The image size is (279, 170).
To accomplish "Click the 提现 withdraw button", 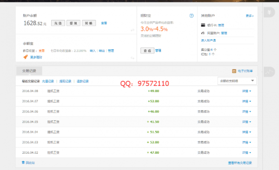I will (x=73, y=23).
